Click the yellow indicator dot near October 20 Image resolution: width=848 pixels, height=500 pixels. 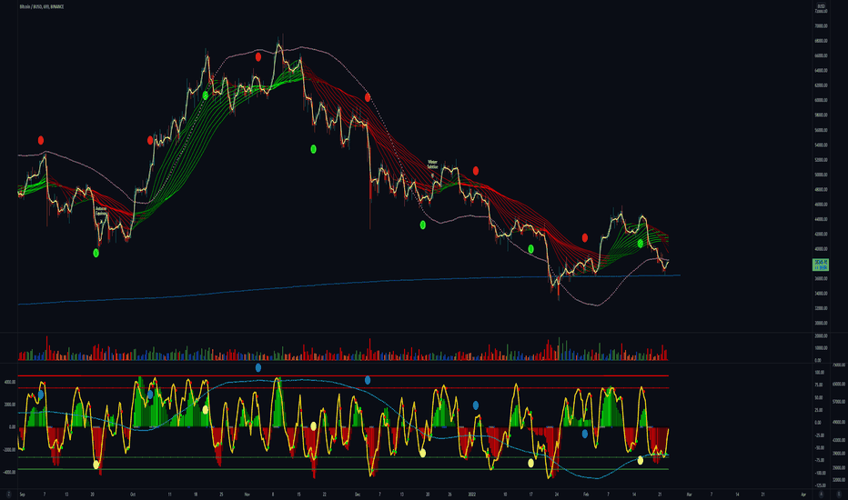pos(205,410)
